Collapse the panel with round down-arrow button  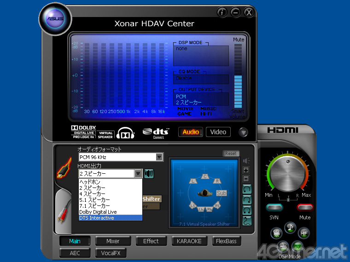pos(243,132)
